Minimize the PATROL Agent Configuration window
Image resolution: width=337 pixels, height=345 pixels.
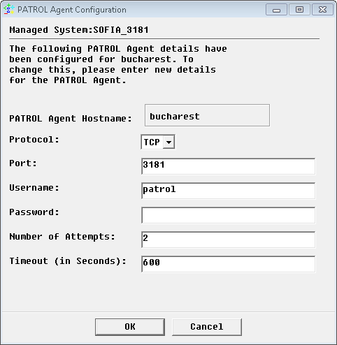click(276, 10)
